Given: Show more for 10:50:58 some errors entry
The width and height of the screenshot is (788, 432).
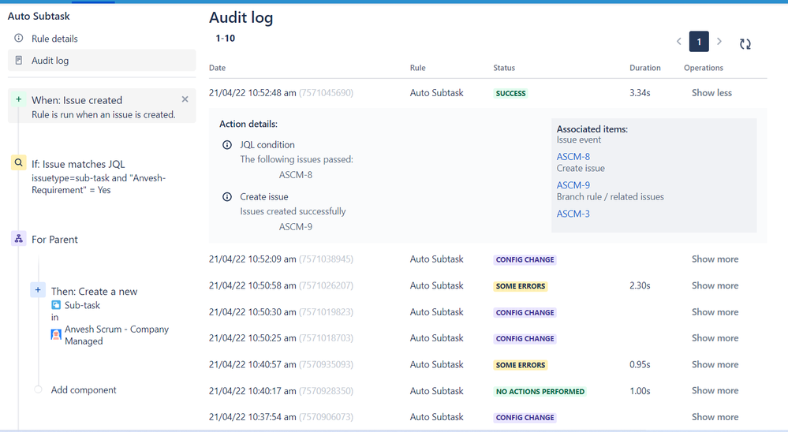Looking at the screenshot, I should pyautogui.click(x=715, y=285).
